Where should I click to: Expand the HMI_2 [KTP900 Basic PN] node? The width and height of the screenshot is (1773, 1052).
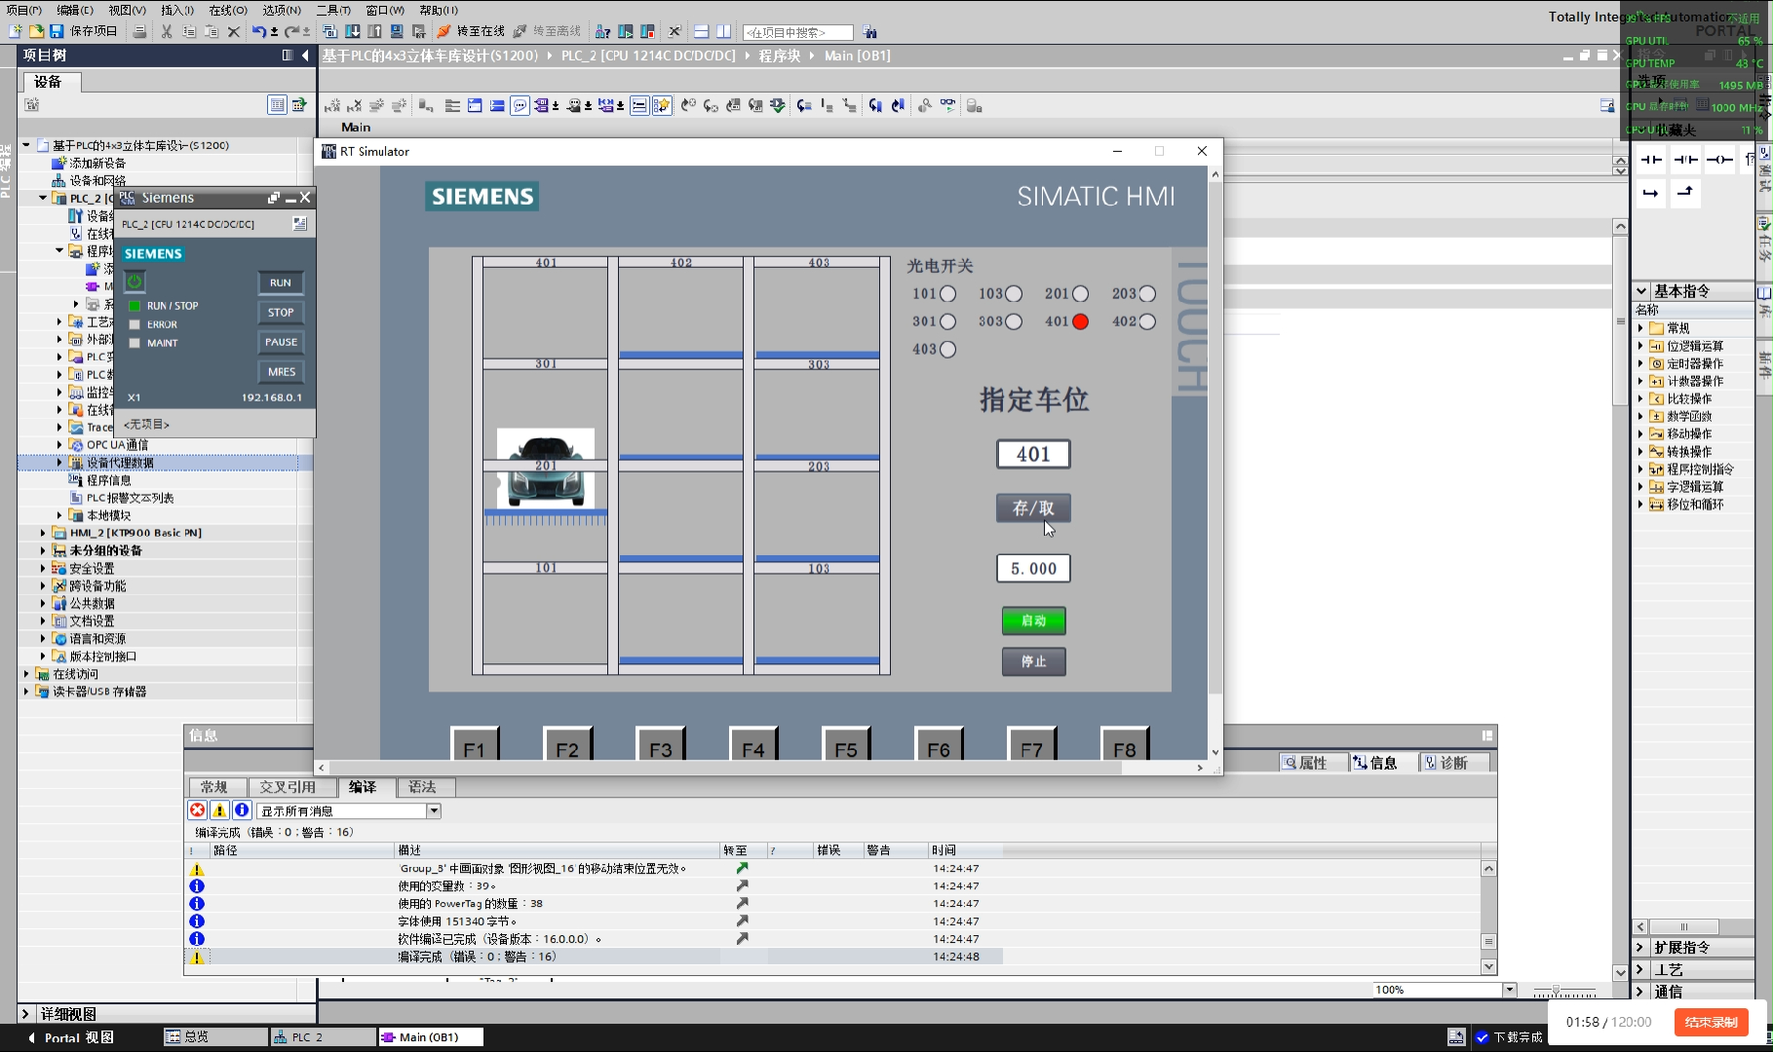coord(43,533)
